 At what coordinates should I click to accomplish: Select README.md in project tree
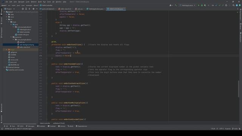(x=14, y=65)
